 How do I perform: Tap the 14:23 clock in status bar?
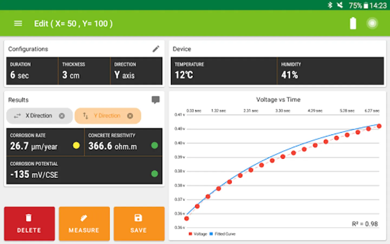(378, 5)
